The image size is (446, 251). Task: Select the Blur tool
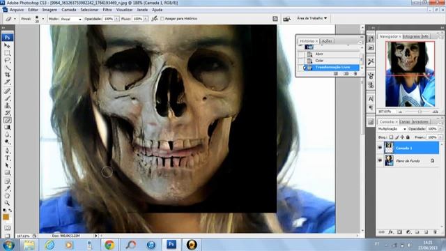[7, 135]
